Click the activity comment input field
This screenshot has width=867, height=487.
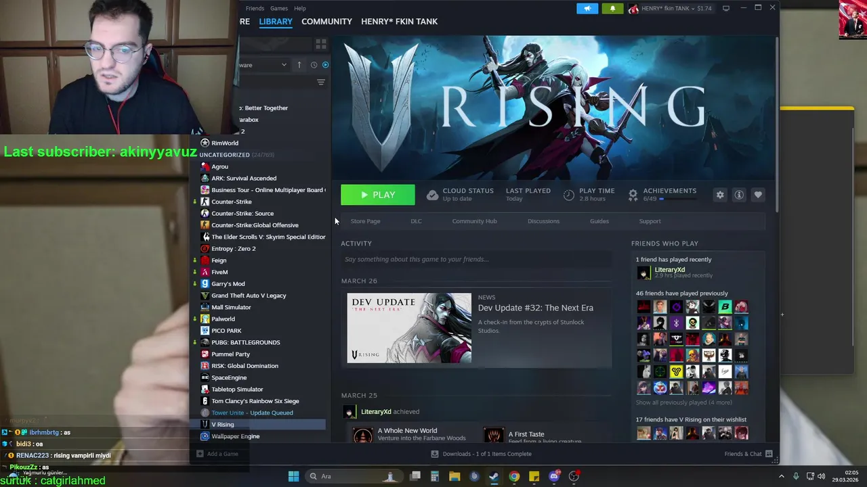click(476, 259)
